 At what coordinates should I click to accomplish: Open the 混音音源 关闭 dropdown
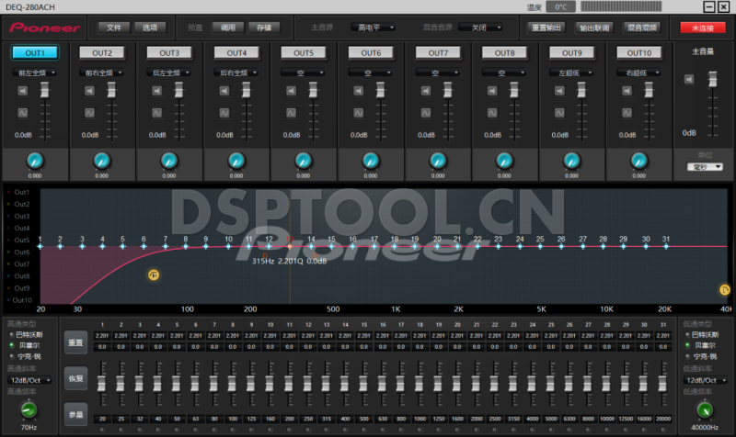pos(481,28)
